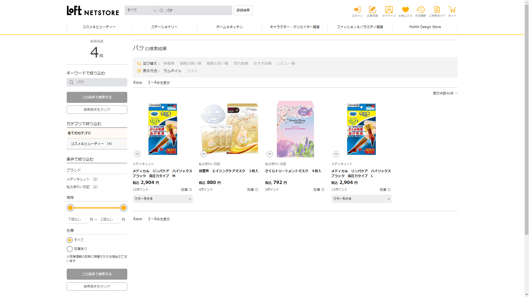Click the 詳細検索 button
This screenshot has height=297, width=529.
click(243, 10)
